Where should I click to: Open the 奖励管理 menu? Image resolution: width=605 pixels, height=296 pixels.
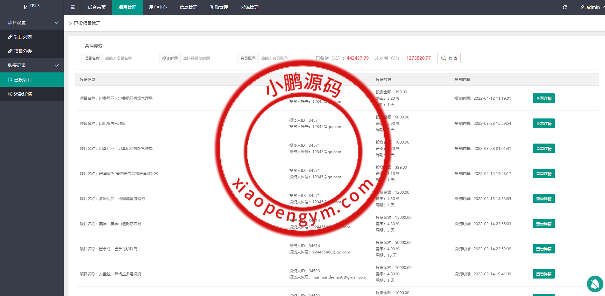click(x=219, y=7)
